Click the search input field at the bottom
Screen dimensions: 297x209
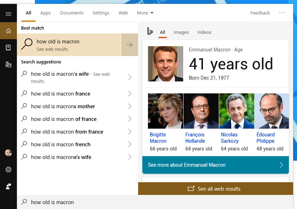pos(155,202)
